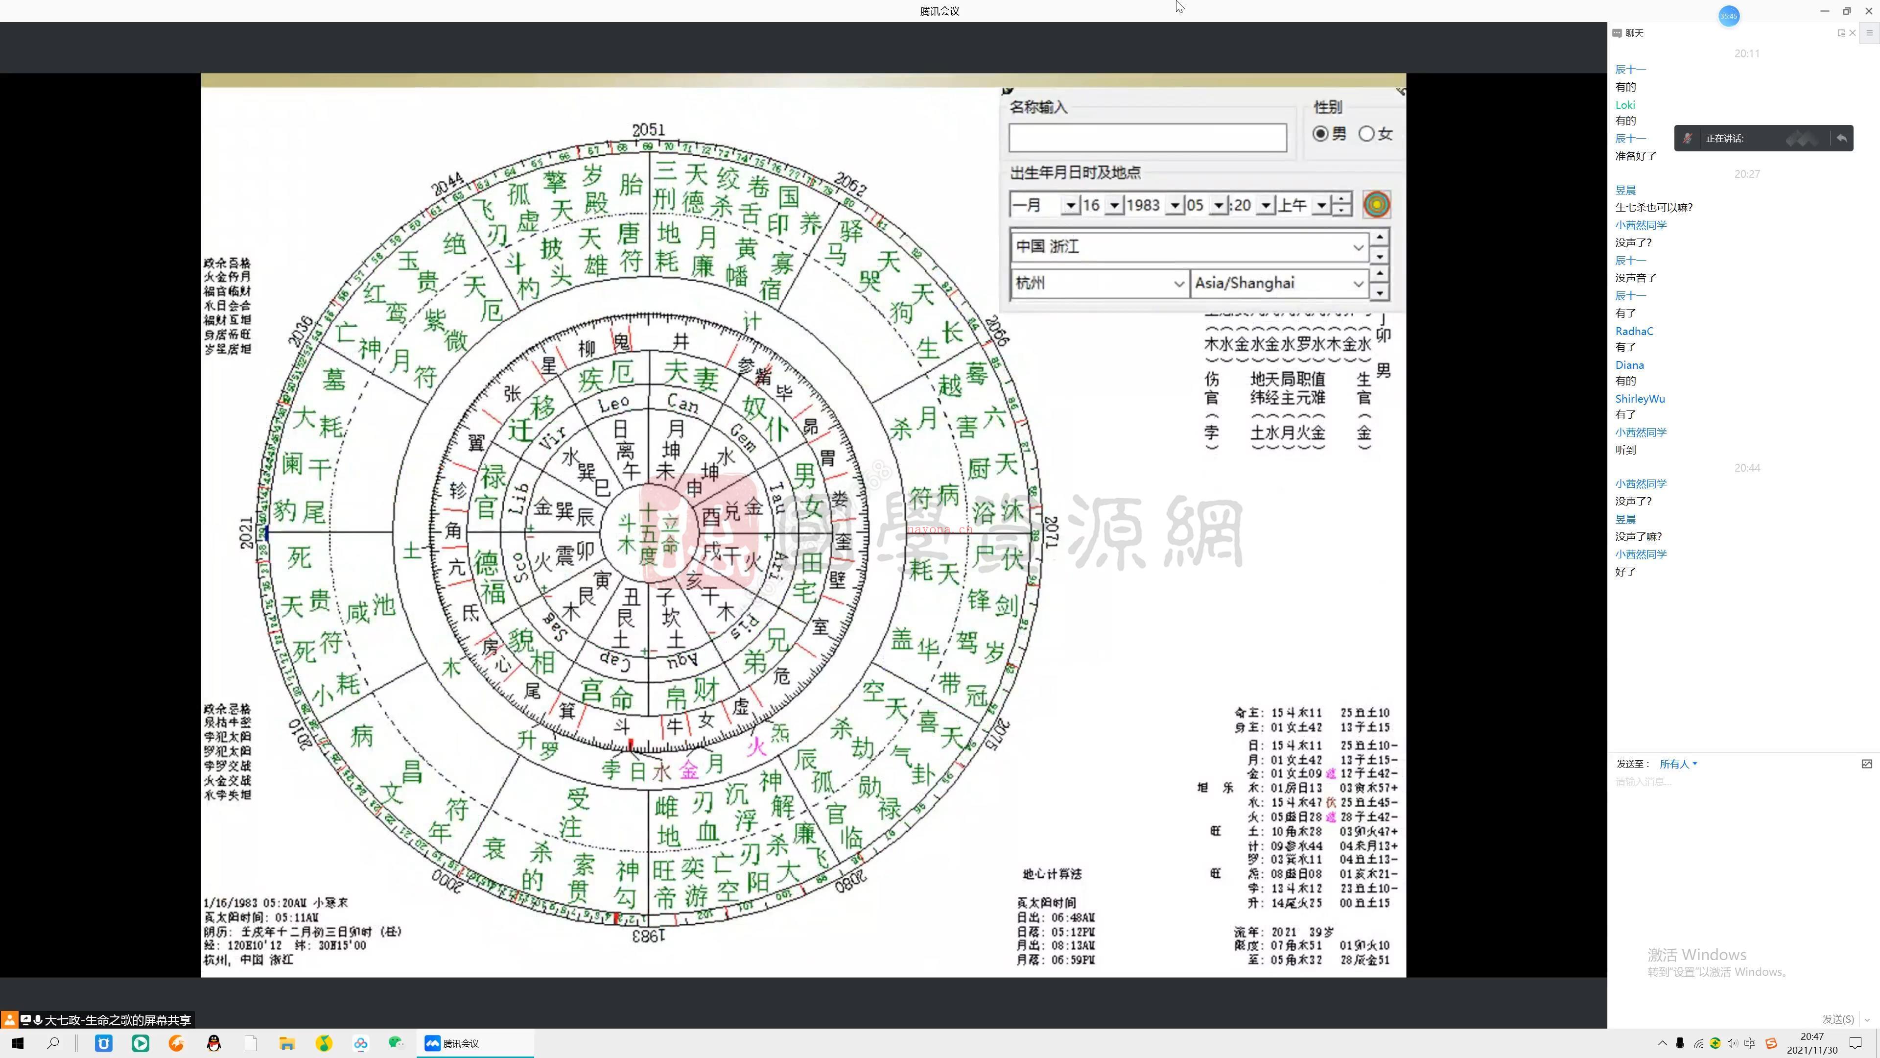Open the green play video app in taskbar
This screenshot has height=1058, width=1880.
[x=140, y=1043]
